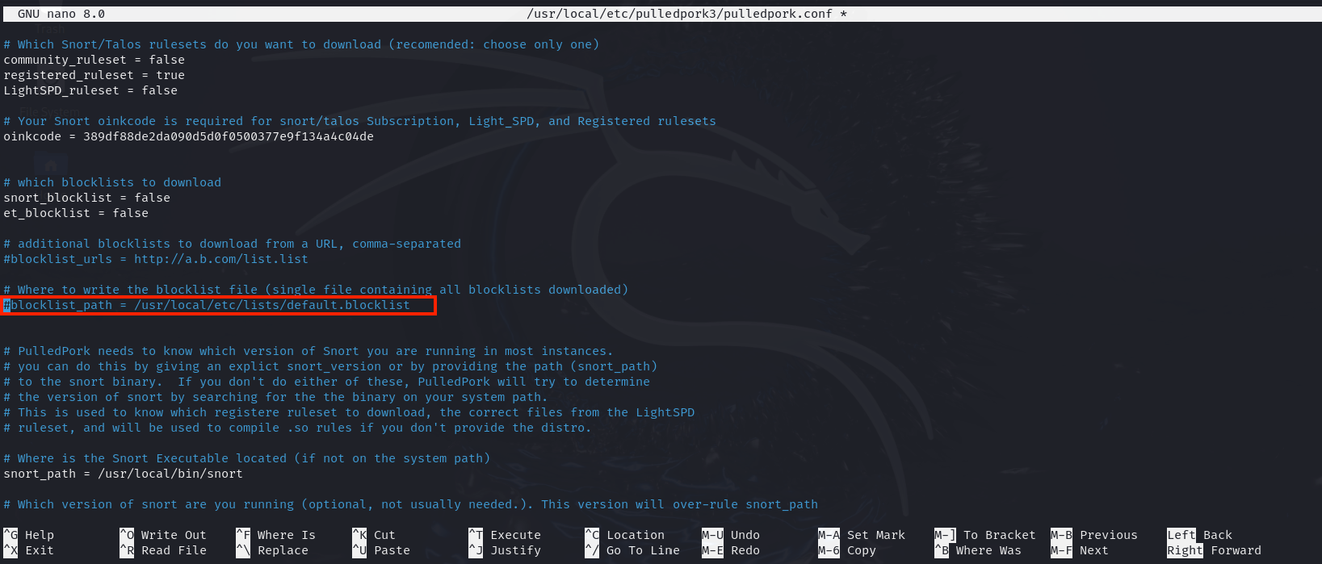Click the ^R Read File shortcut
Image resolution: width=1322 pixels, height=564 pixels.
[163, 550]
